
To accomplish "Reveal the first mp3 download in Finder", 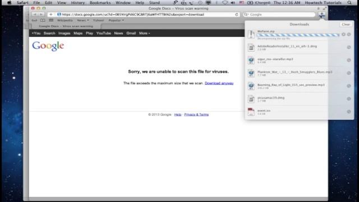I will coord(349,60).
